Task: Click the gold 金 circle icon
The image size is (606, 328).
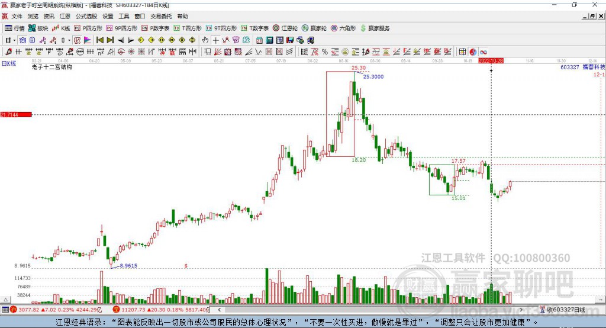Action: (345, 52)
